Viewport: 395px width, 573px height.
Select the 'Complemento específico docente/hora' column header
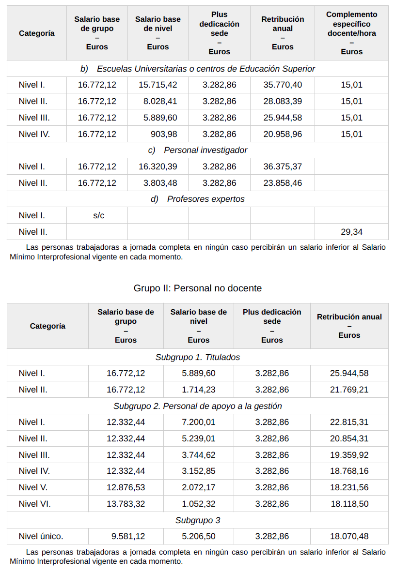[351, 33]
